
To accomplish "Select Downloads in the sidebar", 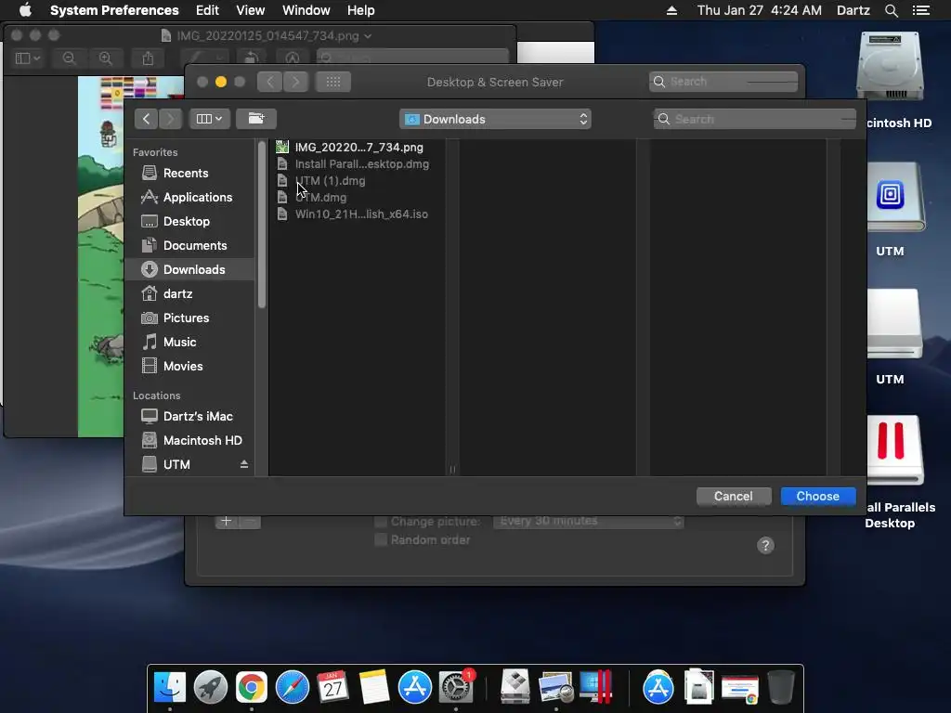I will coord(189,269).
